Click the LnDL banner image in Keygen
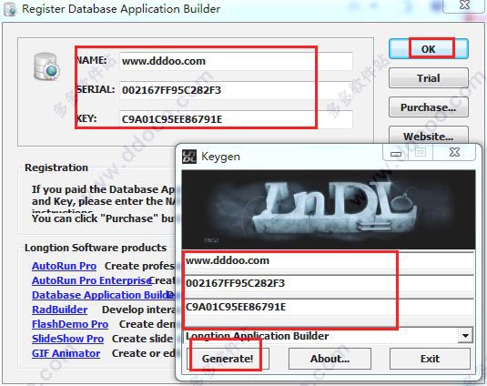Image resolution: width=487 pixels, height=386 pixels. coord(329,209)
